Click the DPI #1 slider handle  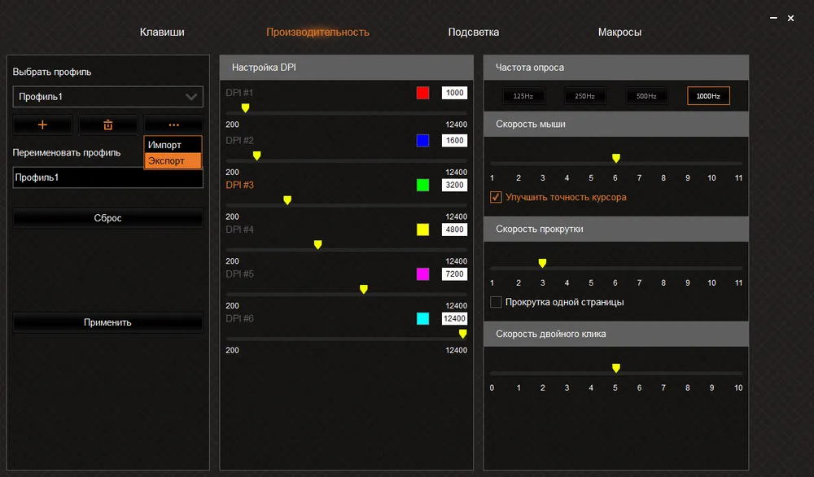point(246,108)
